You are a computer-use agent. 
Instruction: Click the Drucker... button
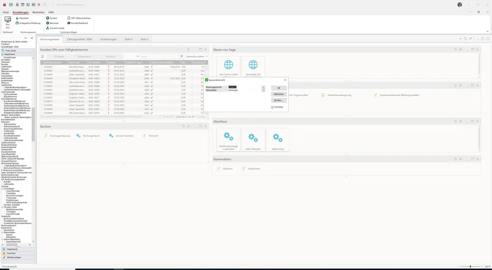tap(279, 100)
